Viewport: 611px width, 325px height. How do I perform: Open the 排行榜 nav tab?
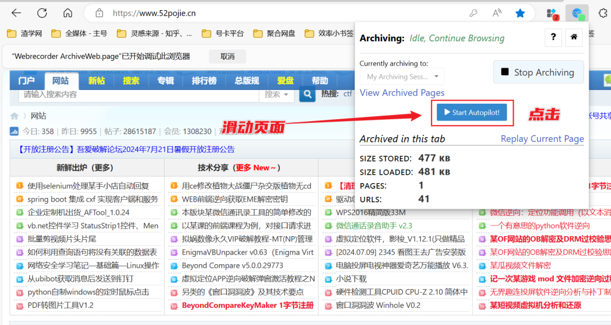pos(203,81)
